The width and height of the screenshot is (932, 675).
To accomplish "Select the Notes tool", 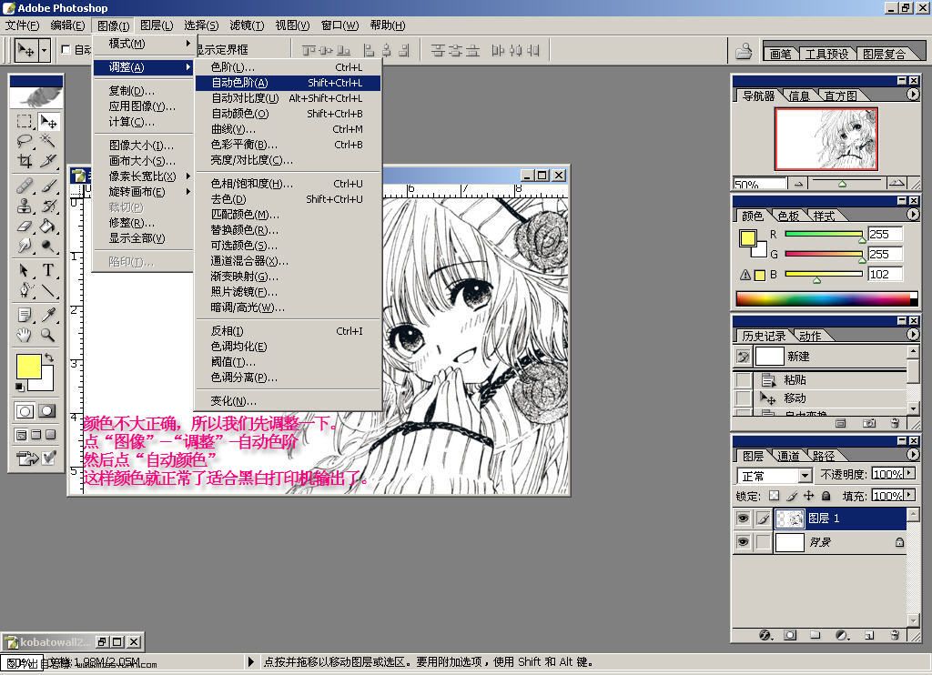I will (x=25, y=315).
